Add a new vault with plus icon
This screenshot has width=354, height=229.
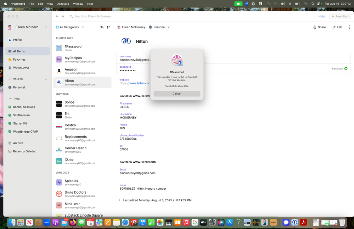click(x=46, y=79)
